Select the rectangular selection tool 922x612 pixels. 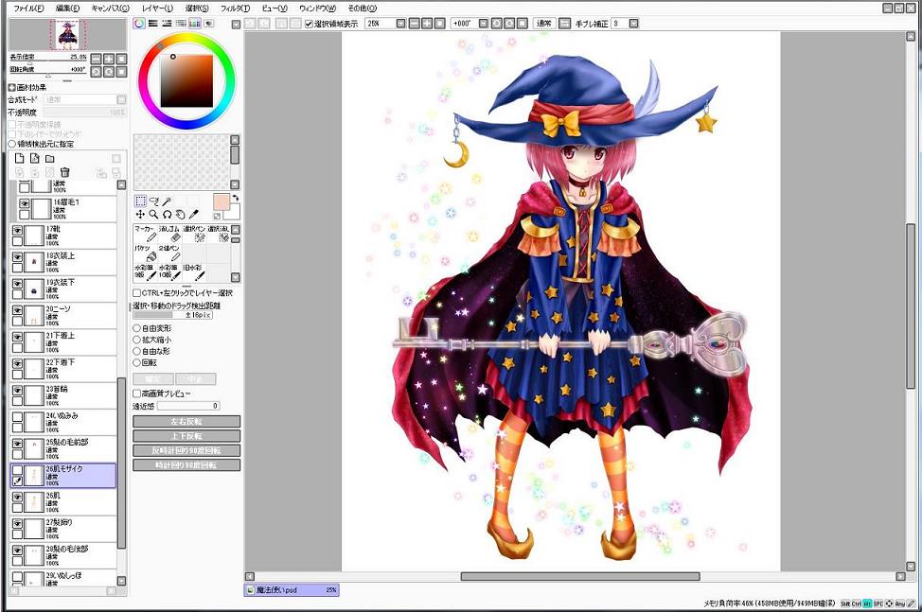tap(140, 201)
